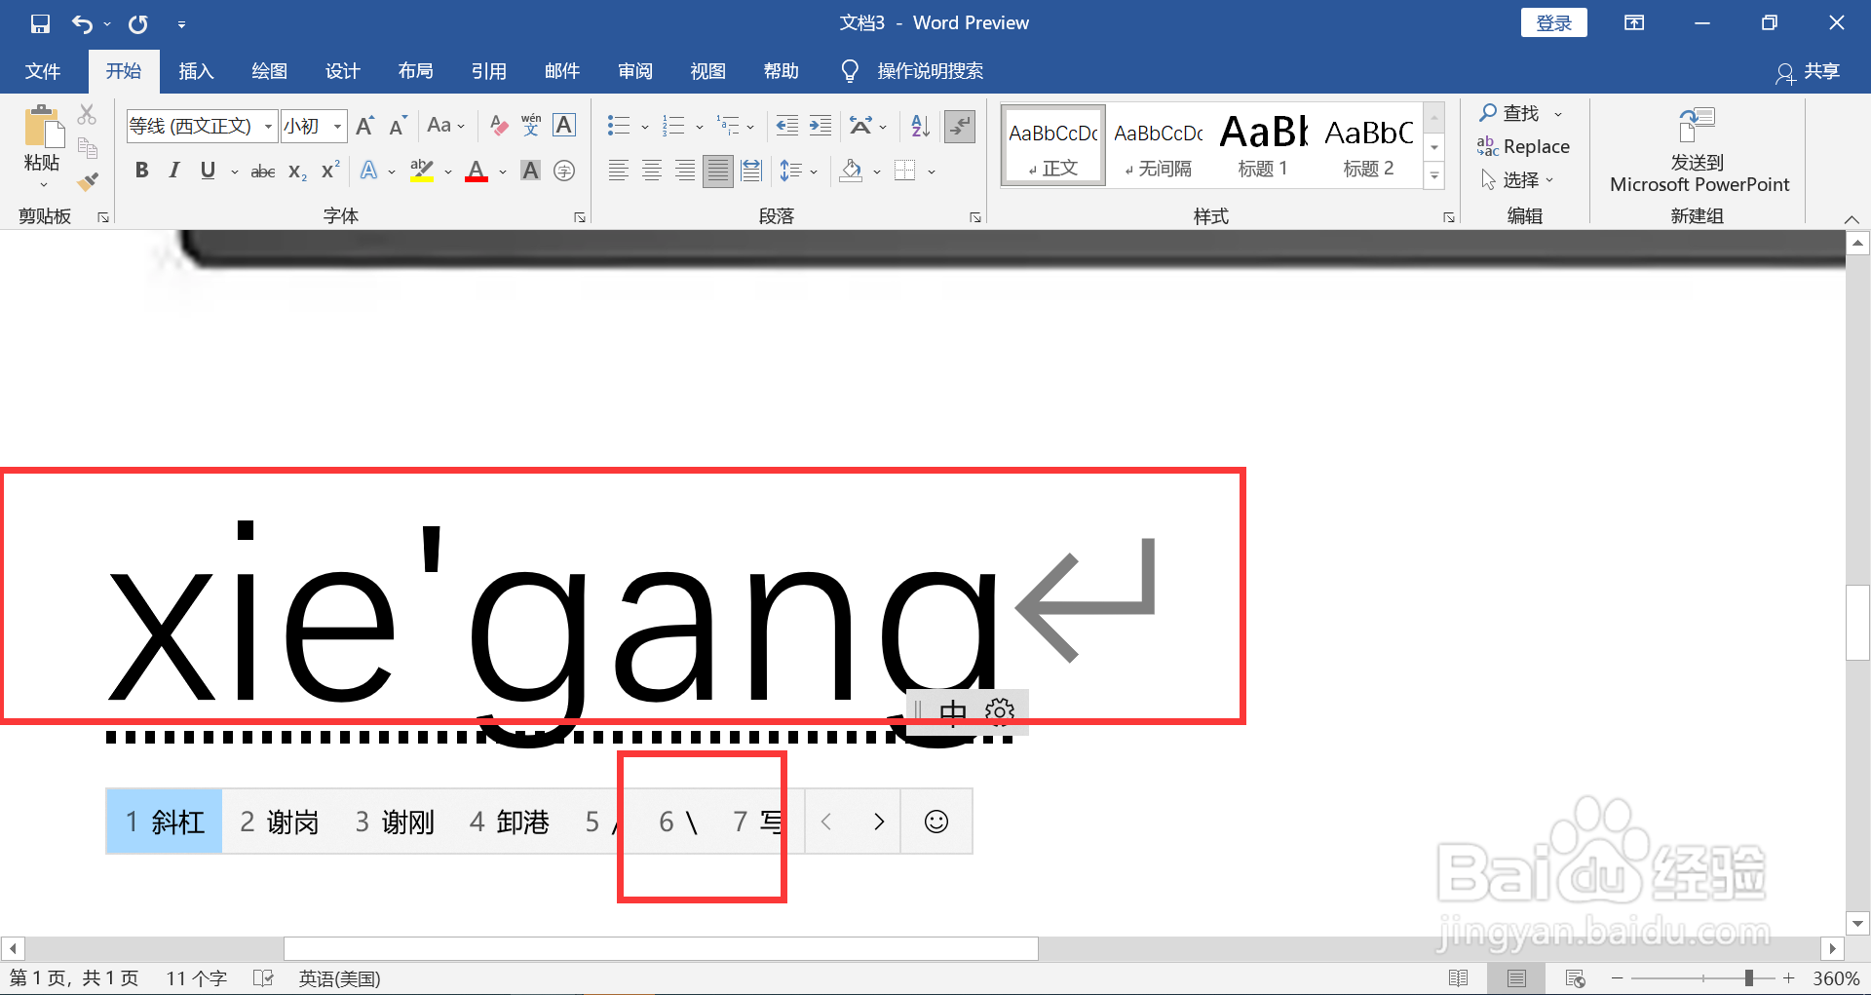Click the vertical scrollbar down arrow
Viewport: 1871px width, 995px height.
pos(1857,923)
